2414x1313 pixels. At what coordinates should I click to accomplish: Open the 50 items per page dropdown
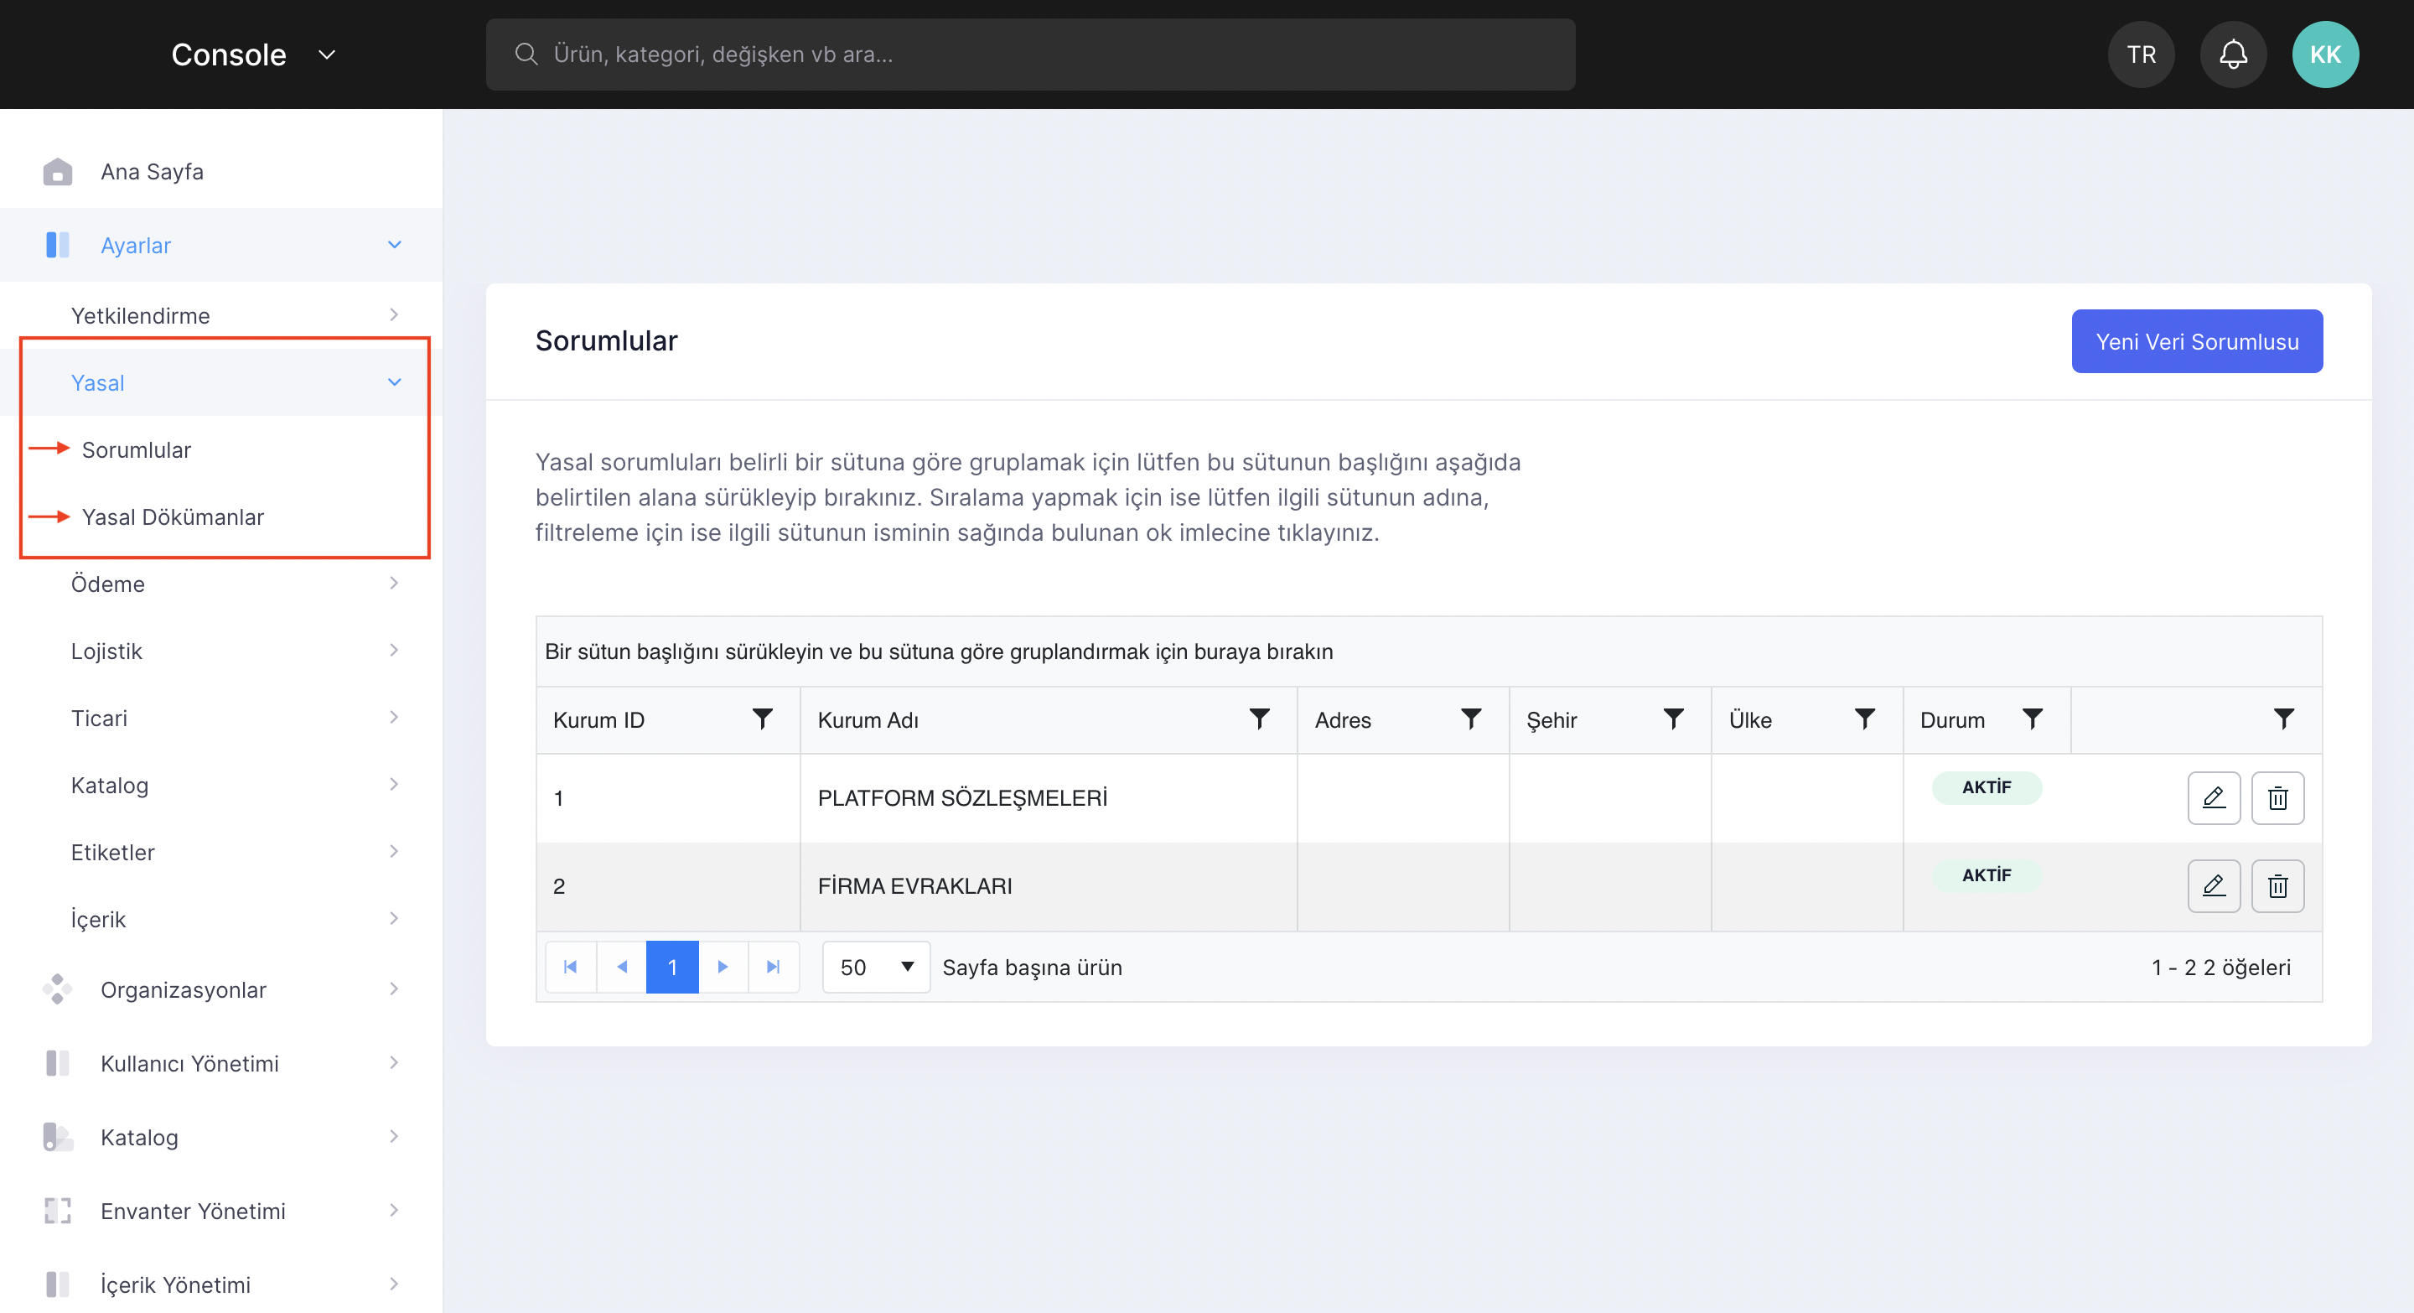876,966
